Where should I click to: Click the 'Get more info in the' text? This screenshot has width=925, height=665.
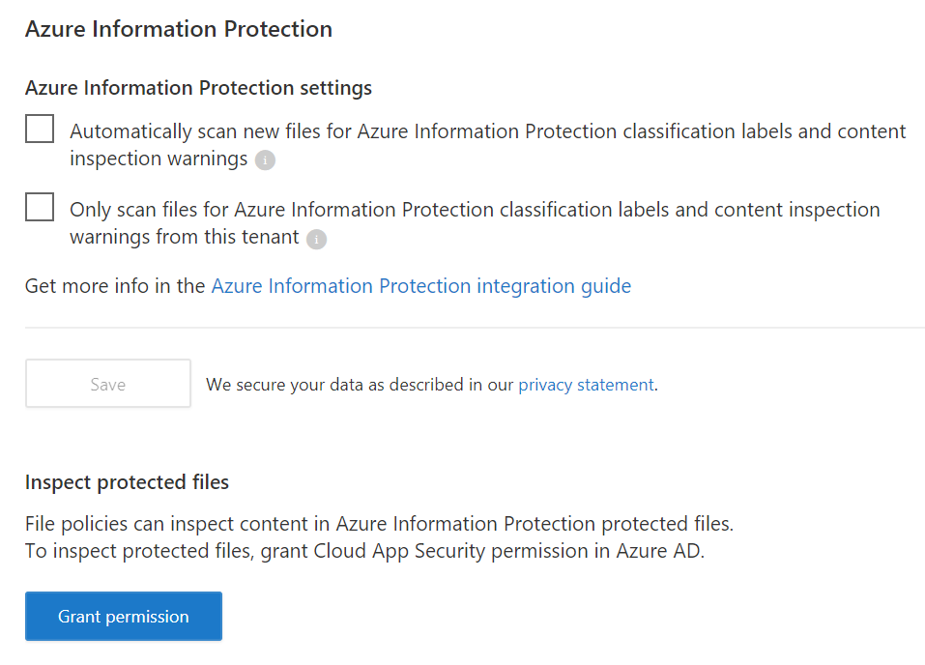115,286
